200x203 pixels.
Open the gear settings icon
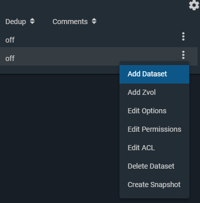pos(194,5)
